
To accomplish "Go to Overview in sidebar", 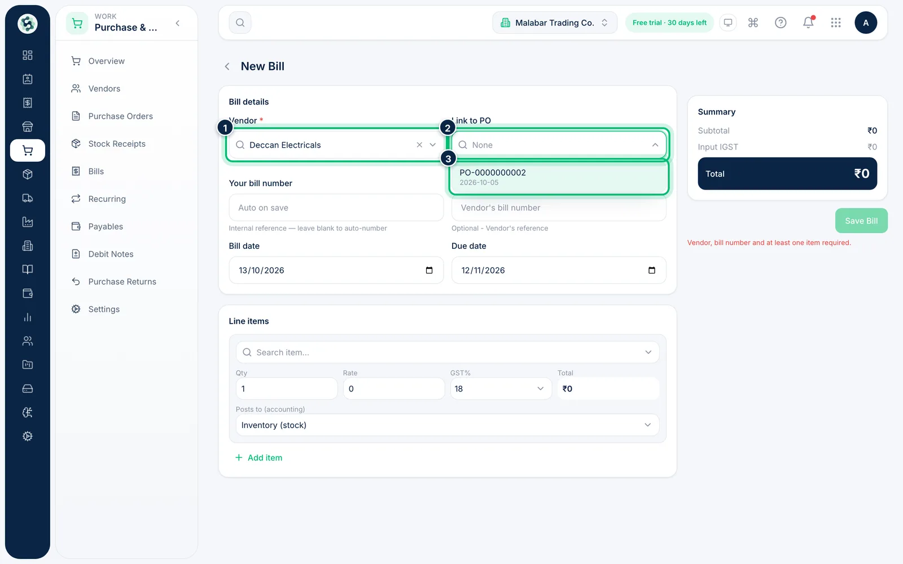I will tap(106, 61).
